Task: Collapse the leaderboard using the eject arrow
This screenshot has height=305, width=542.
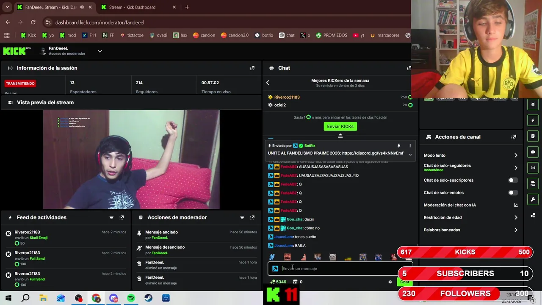Action: click(x=340, y=136)
